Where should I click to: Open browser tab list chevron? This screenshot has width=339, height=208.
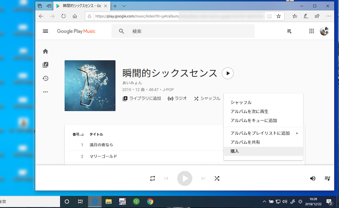[x=124, y=6]
